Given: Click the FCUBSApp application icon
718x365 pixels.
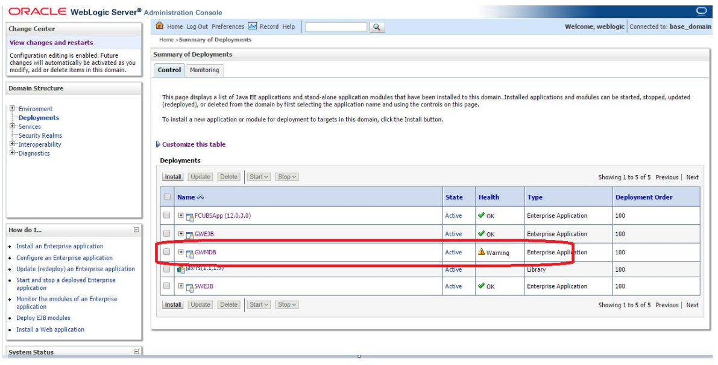Looking at the screenshot, I should pyautogui.click(x=190, y=216).
